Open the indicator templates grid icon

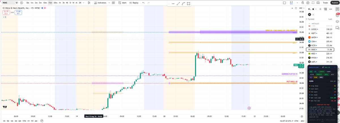pyautogui.click(x=113, y=3)
